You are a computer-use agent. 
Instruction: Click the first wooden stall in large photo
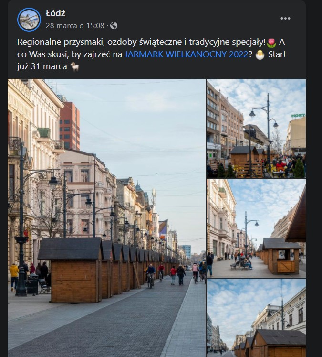(x=71, y=270)
